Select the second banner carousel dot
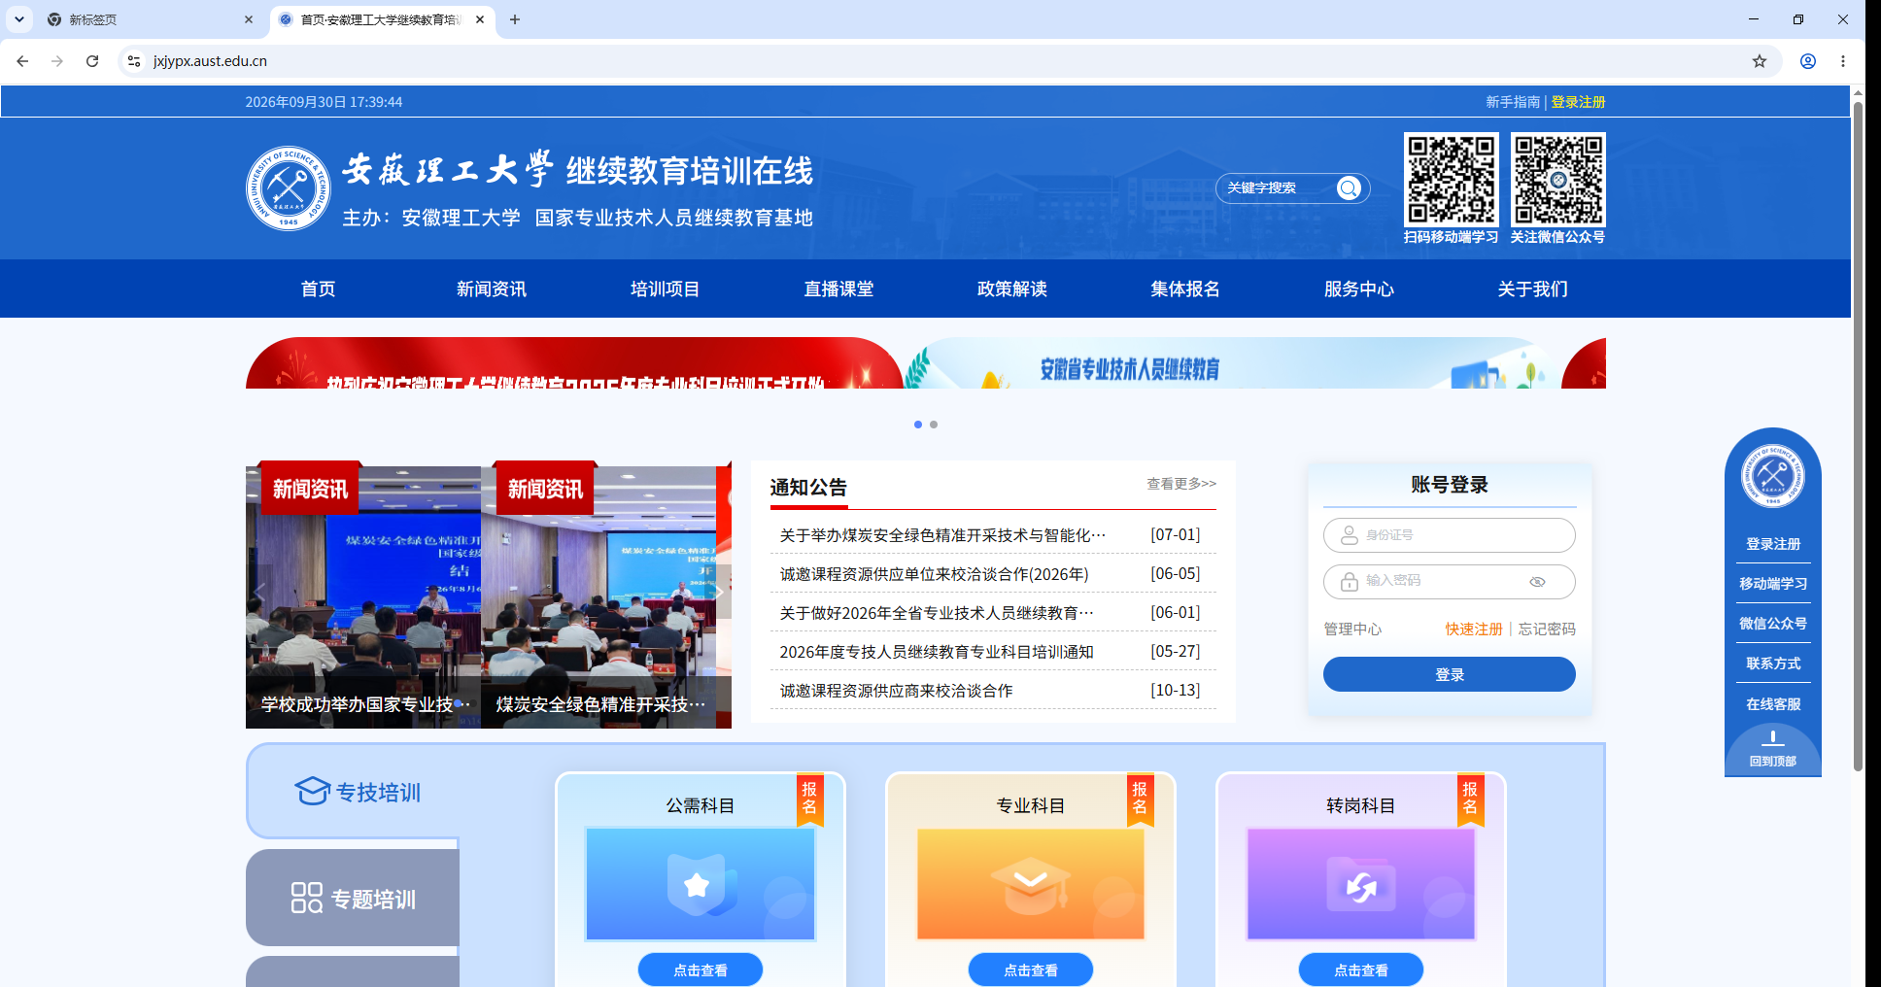 click(x=934, y=425)
